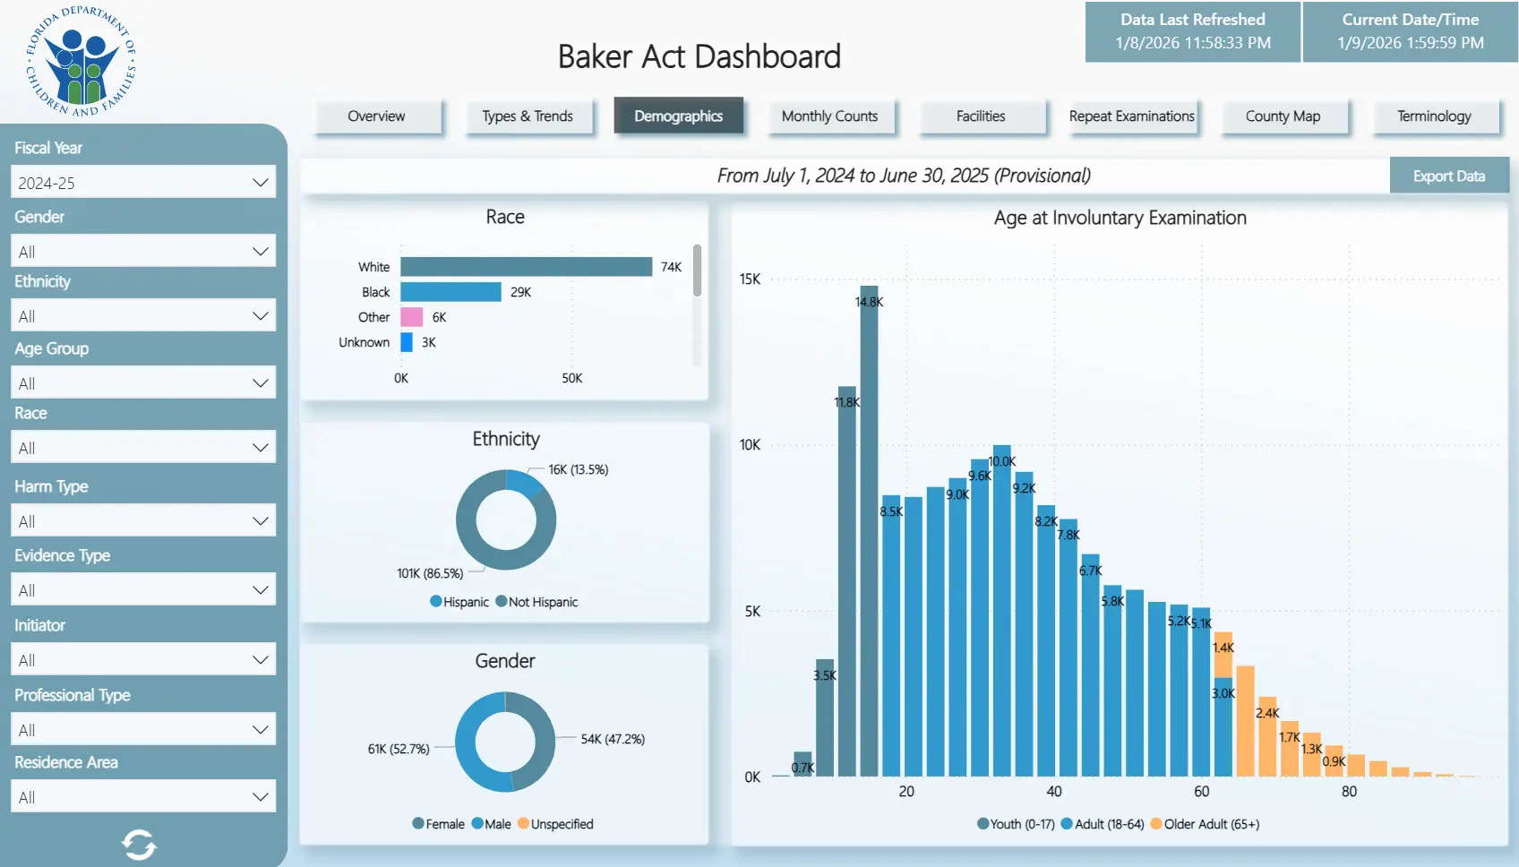
Task: Open the County Map tab
Action: tap(1283, 116)
